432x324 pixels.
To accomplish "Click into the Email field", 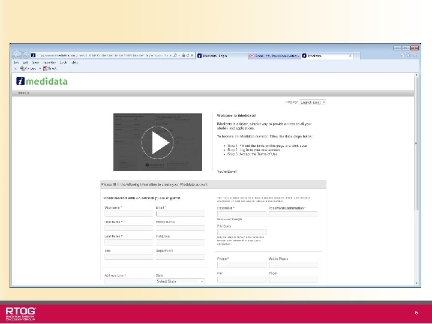I will tap(180, 214).
